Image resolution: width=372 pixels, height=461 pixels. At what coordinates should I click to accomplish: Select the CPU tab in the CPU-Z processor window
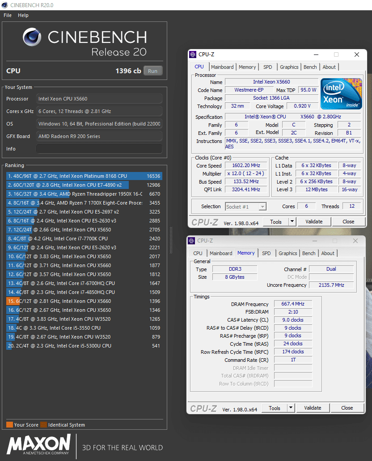pyautogui.click(x=199, y=67)
